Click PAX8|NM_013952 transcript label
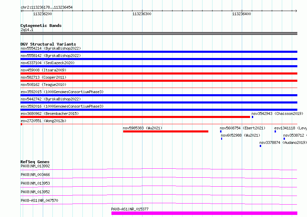The width and height of the screenshot is (307, 217). pos(35,192)
